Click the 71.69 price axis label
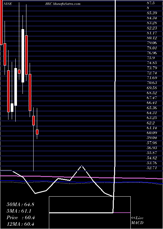Screen dimensions: 163x229 (152, 78)
